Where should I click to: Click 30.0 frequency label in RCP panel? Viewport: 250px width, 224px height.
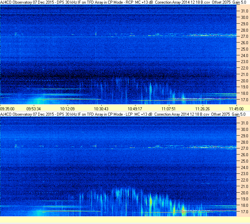(x=244, y=18)
